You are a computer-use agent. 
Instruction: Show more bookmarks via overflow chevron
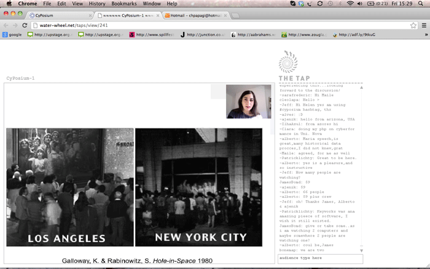point(426,34)
